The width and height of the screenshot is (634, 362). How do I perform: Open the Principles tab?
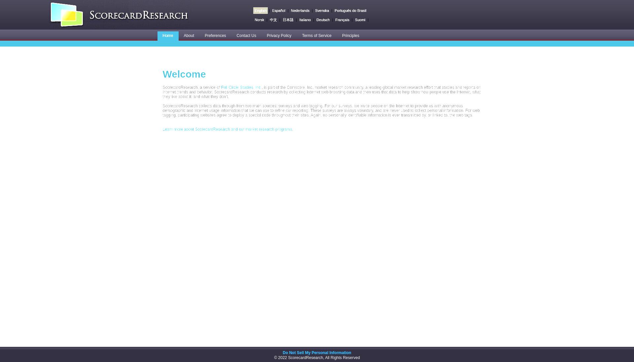click(351, 36)
